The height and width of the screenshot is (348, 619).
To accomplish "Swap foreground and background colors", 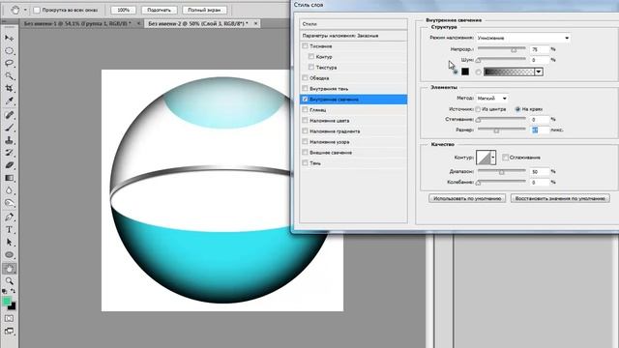I will click(x=13, y=291).
